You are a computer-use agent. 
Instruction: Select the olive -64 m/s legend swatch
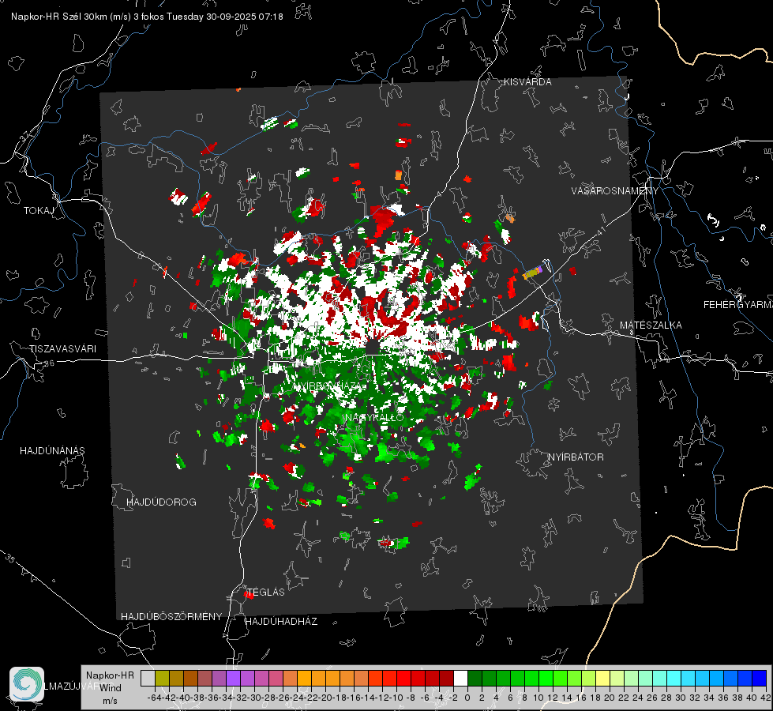[162, 678]
